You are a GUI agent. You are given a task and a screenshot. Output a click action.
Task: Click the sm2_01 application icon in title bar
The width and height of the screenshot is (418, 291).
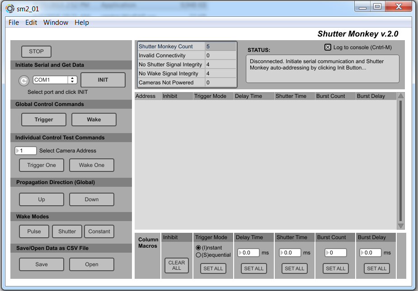(x=10, y=9)
